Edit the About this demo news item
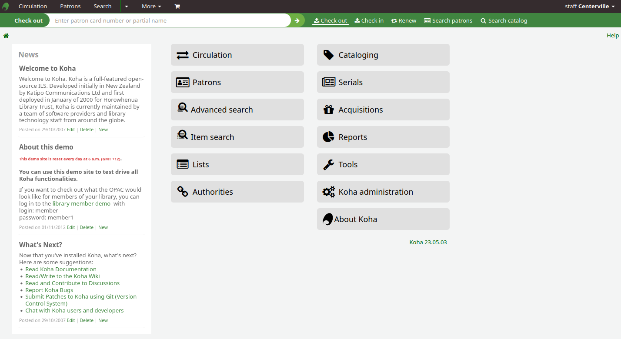Screen dimensions: 621x339 [71, 227]
